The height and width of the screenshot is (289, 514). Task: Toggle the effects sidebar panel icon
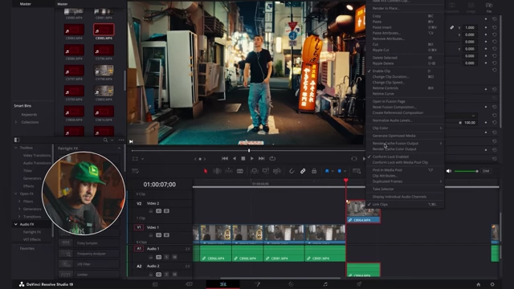coord(17,140)
